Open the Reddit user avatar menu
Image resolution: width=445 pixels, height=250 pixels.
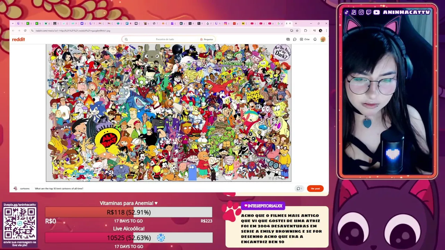pyautogui.click(x=323, y=39)
